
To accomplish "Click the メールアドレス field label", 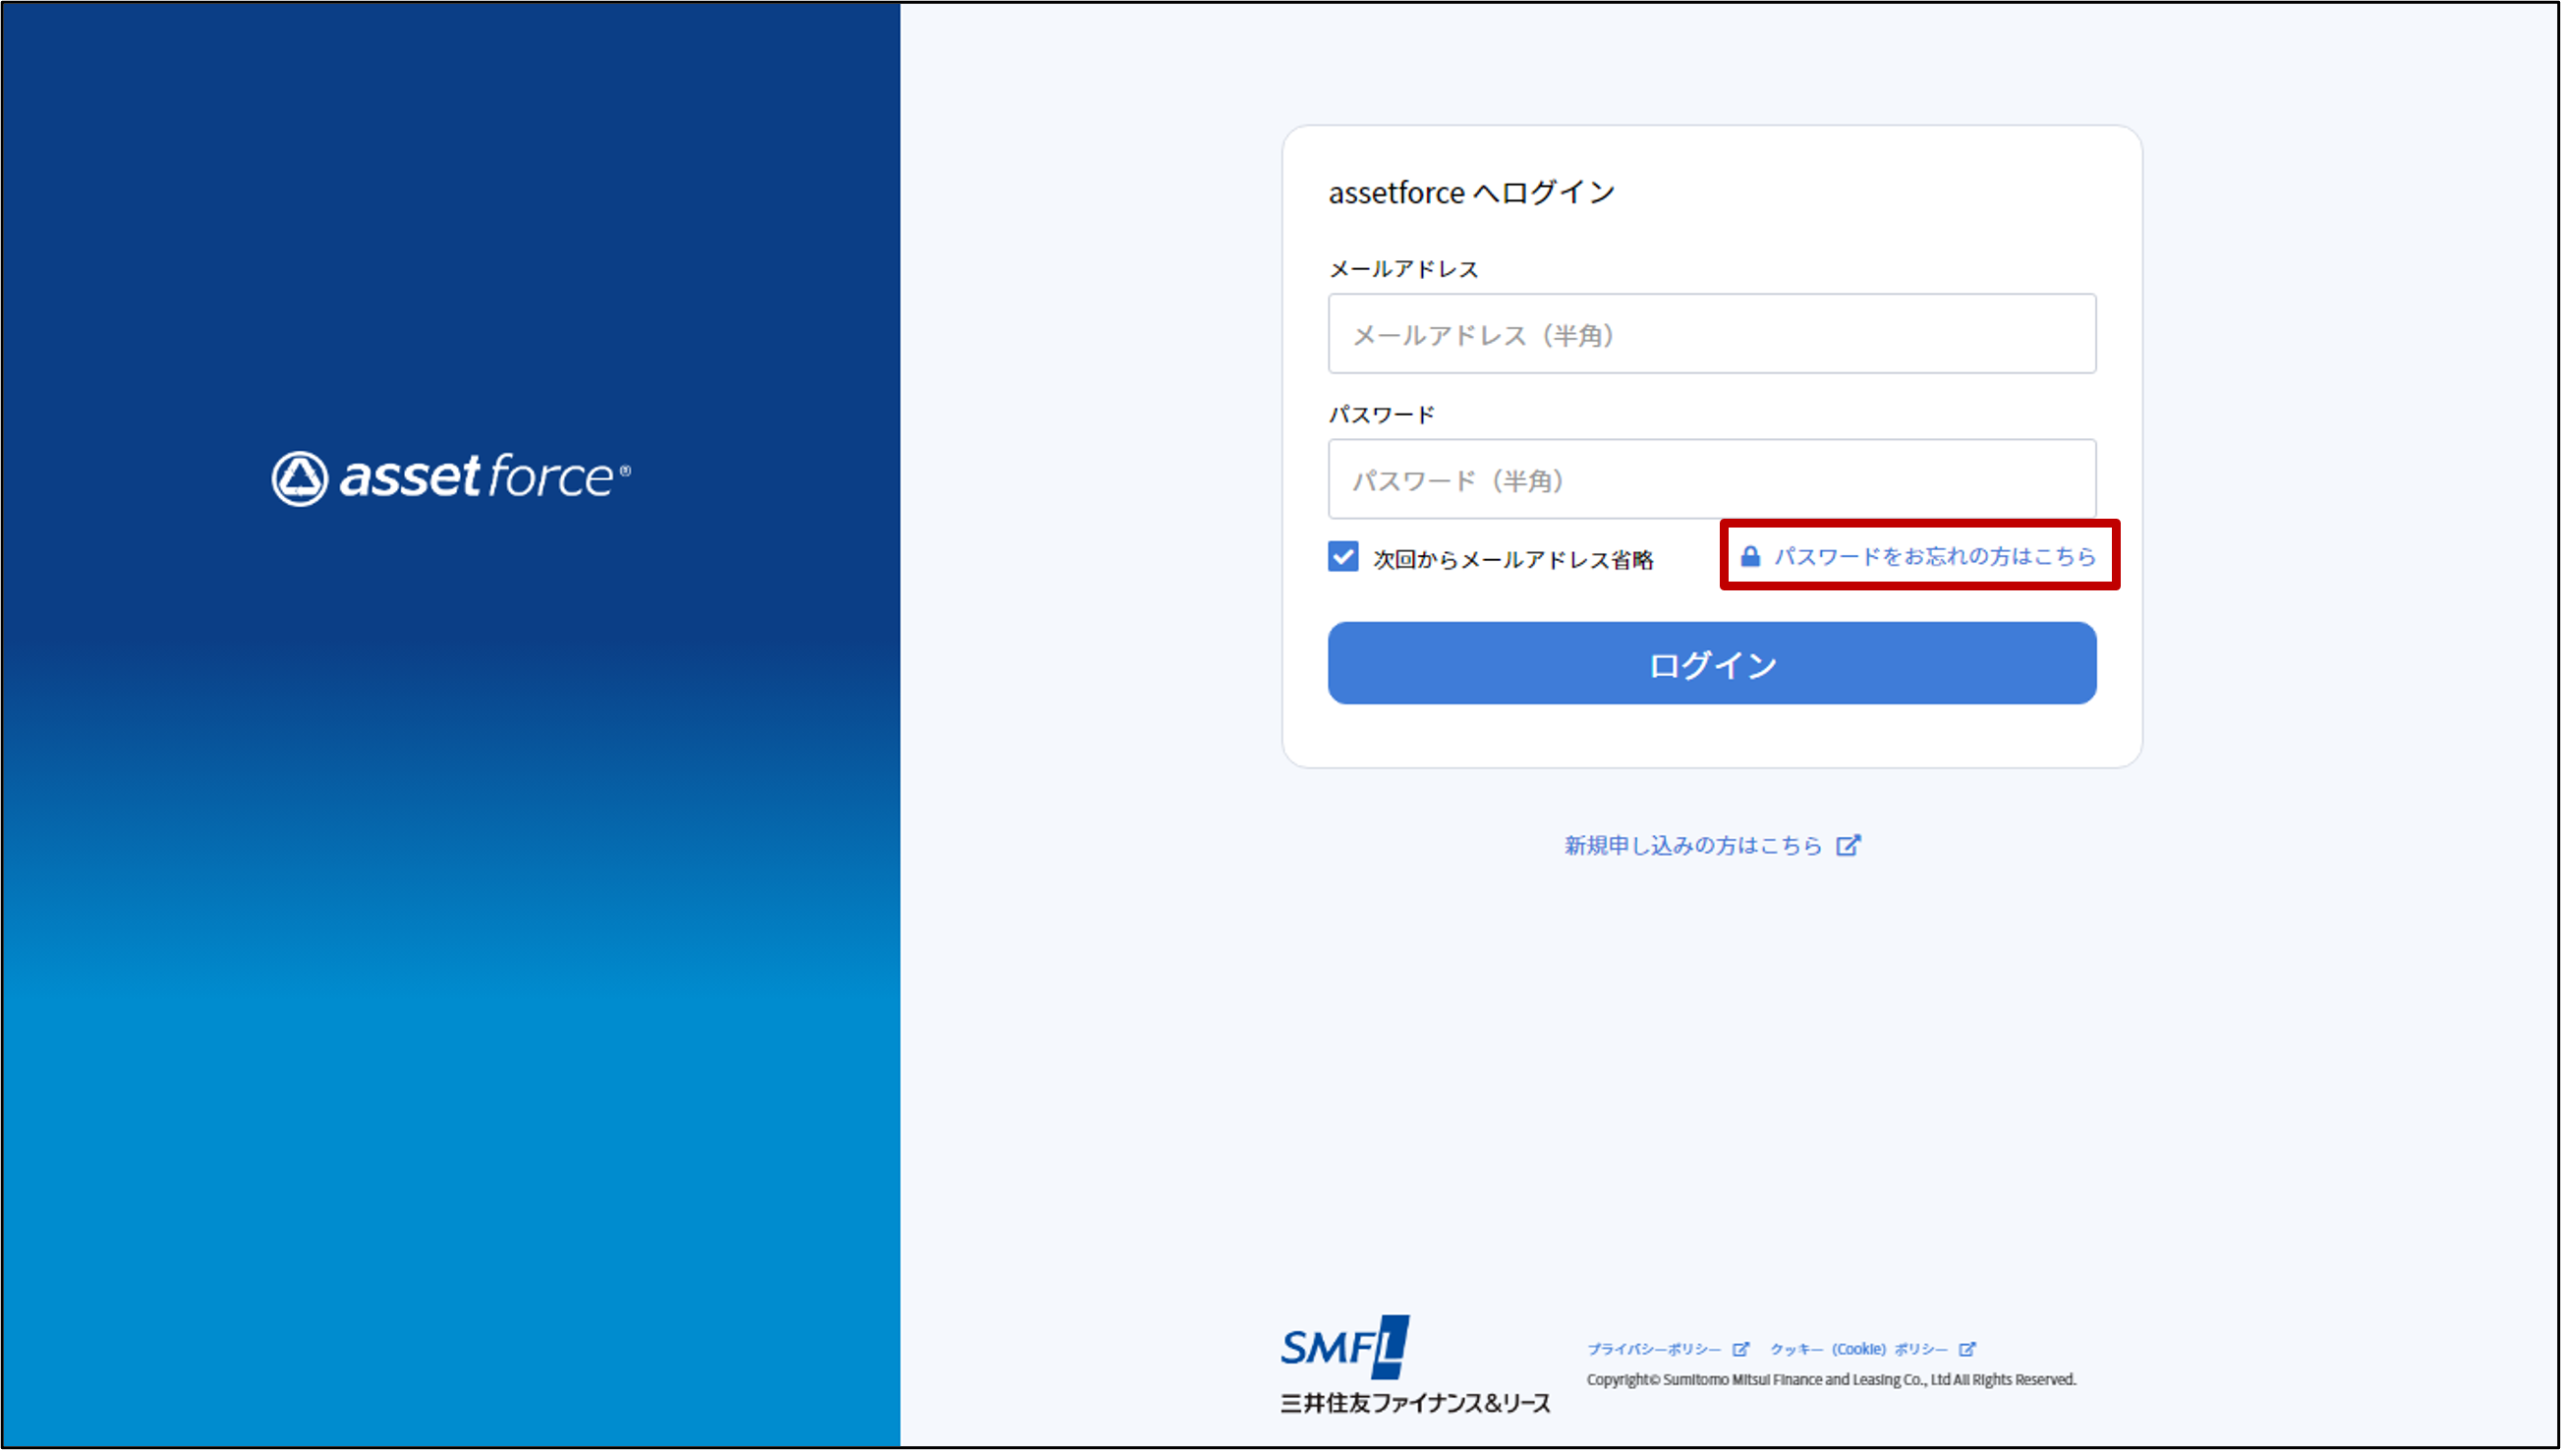I will 1402,269.
